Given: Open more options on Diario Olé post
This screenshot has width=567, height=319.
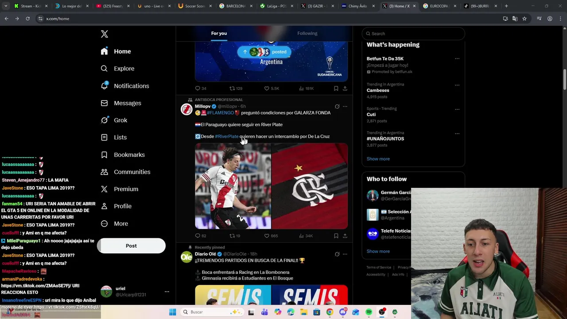Looking at the screenshot, I should pos(345,254).
